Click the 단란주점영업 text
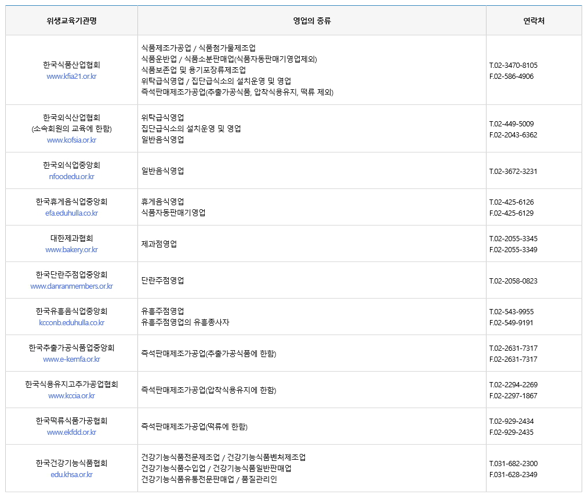 [163, 281]
